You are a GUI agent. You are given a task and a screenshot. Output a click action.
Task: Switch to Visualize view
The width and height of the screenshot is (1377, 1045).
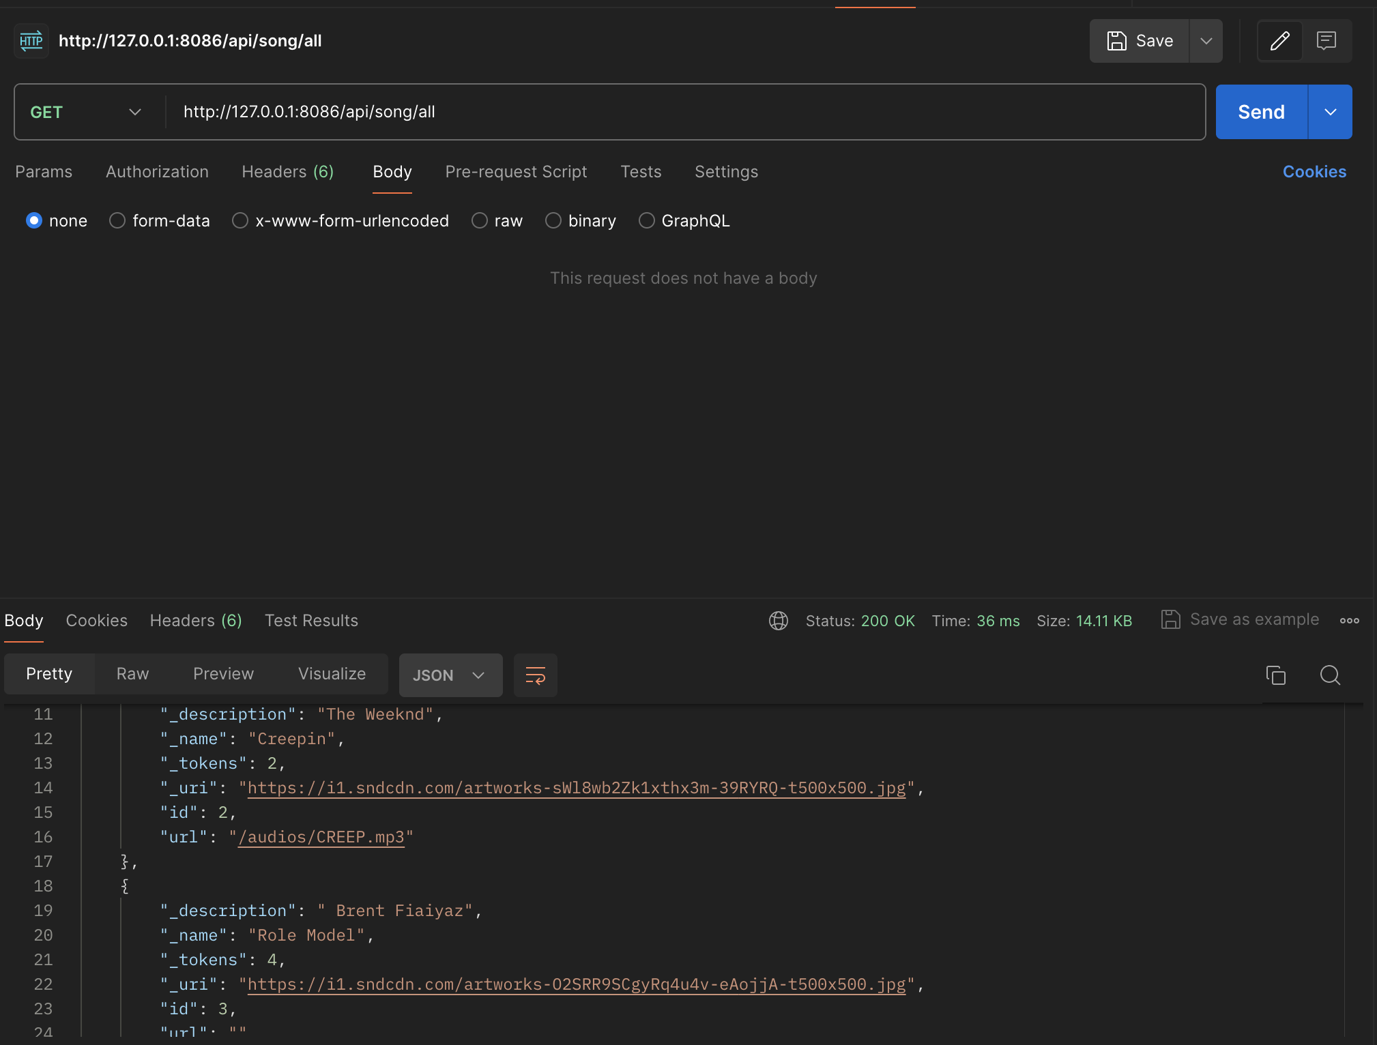[x=332, y=674]
